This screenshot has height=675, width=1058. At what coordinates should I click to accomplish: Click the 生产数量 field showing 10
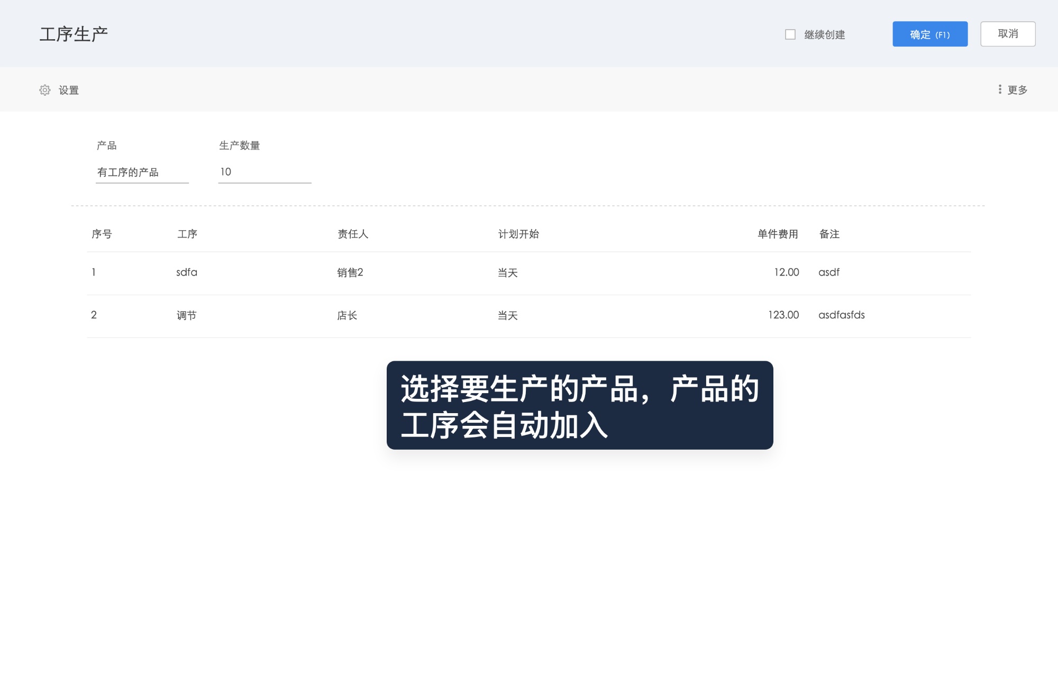coord(264,171)
